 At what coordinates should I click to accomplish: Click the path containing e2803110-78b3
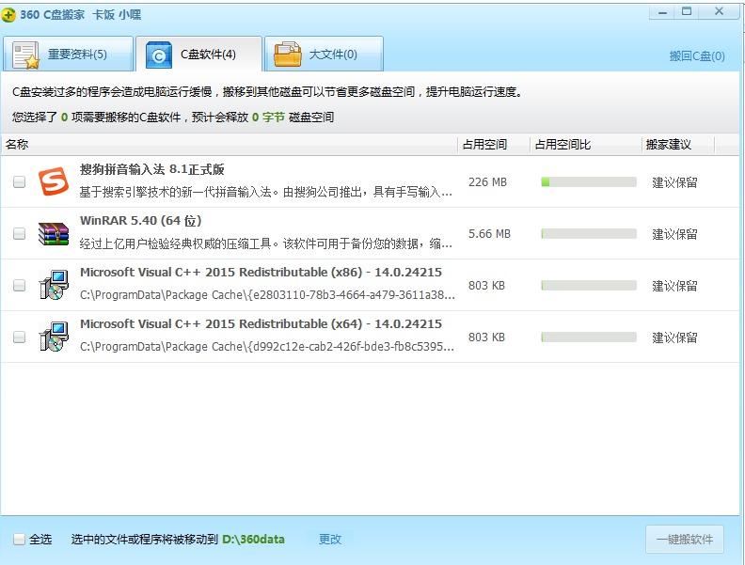(x=267, y=295)
